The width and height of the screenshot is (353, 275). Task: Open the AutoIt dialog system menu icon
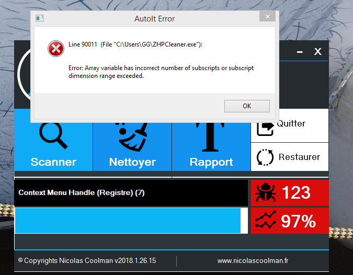click(39, 18)
